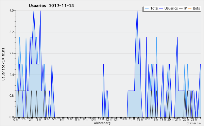Image resolution: width=204 pixels, height=126 pixels.
Task: Click the x-axis label '9 h'
Action: coord(85,120)
